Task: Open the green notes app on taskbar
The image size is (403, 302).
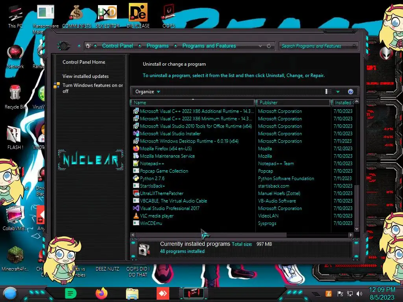Action: [70, 293]
